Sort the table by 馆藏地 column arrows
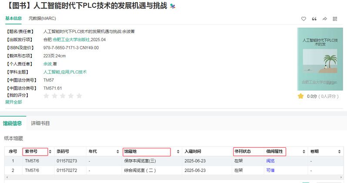Viewport: 347px width, 183px height. (x=178, y=152)
